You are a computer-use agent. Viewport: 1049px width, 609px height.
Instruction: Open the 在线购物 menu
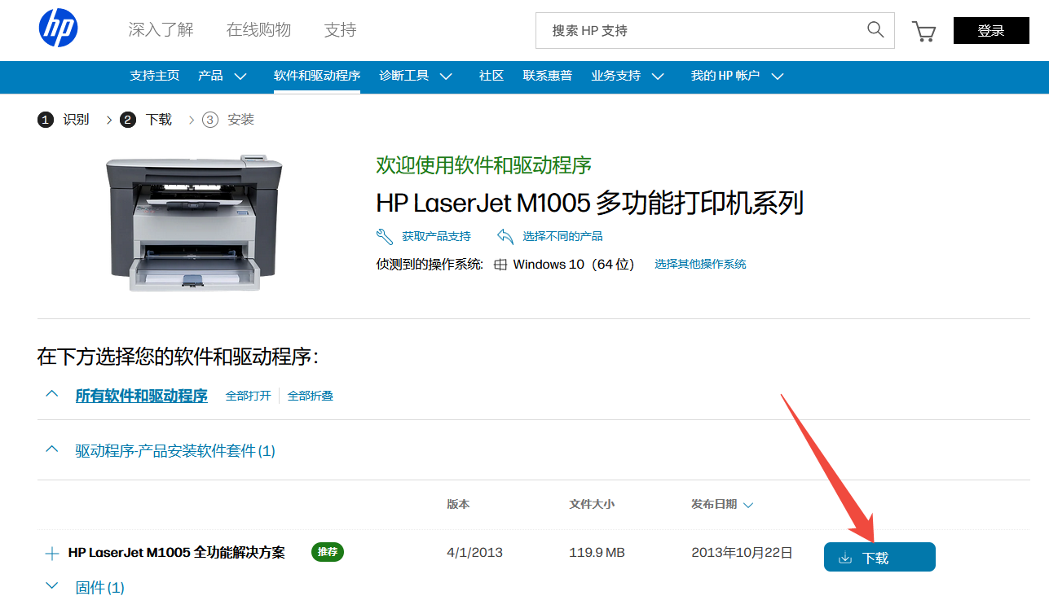(x=258, y=30)
